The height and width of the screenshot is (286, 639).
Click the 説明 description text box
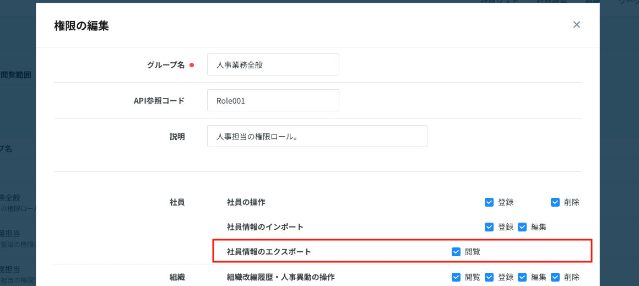(317, 136)
